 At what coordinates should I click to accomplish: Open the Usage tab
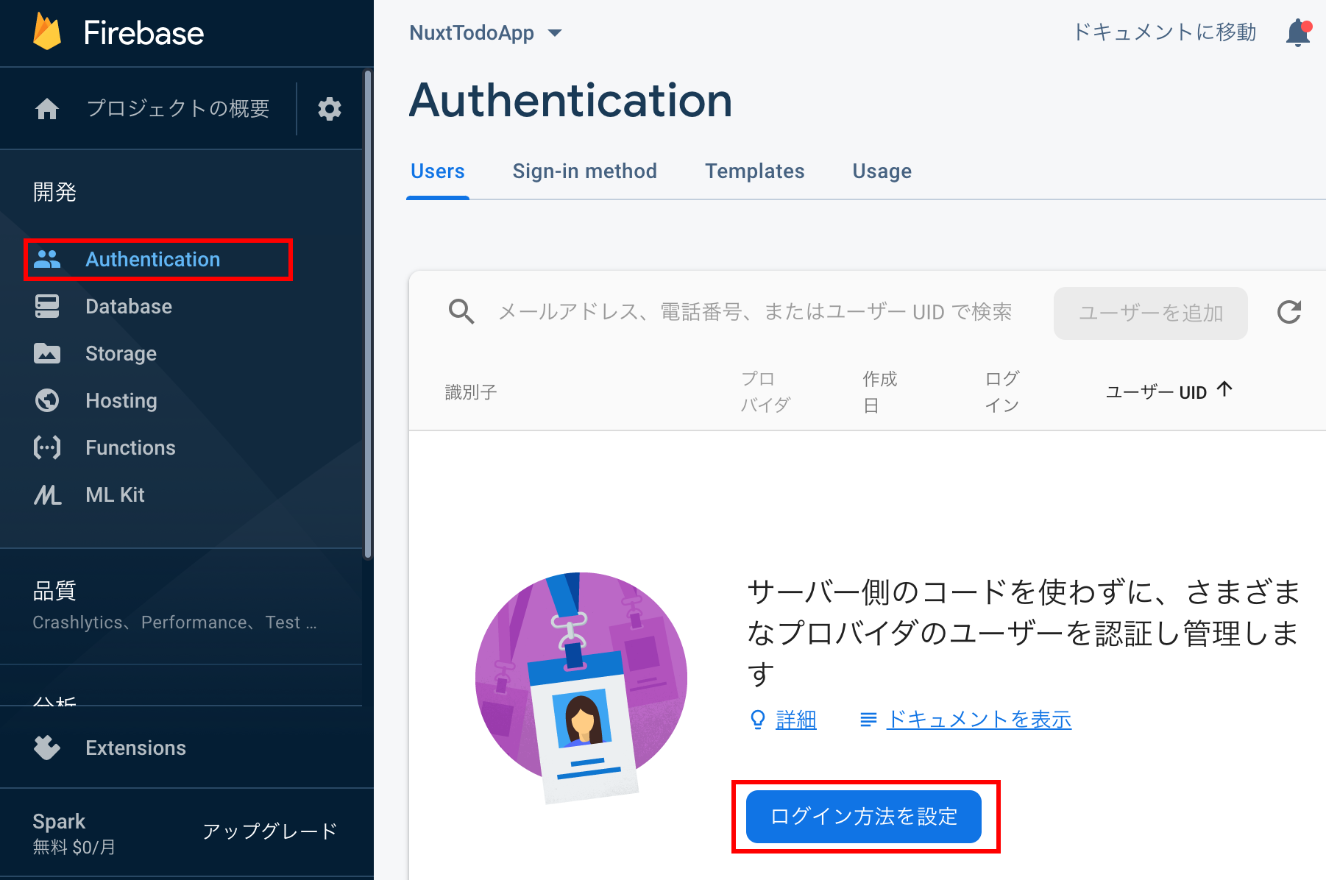click(882, 171)
